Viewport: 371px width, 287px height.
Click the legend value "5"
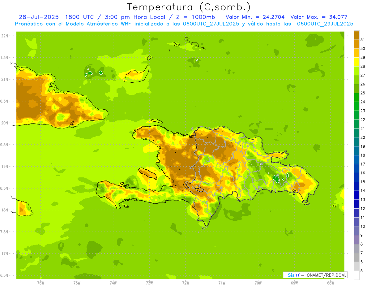click(362, 271)
